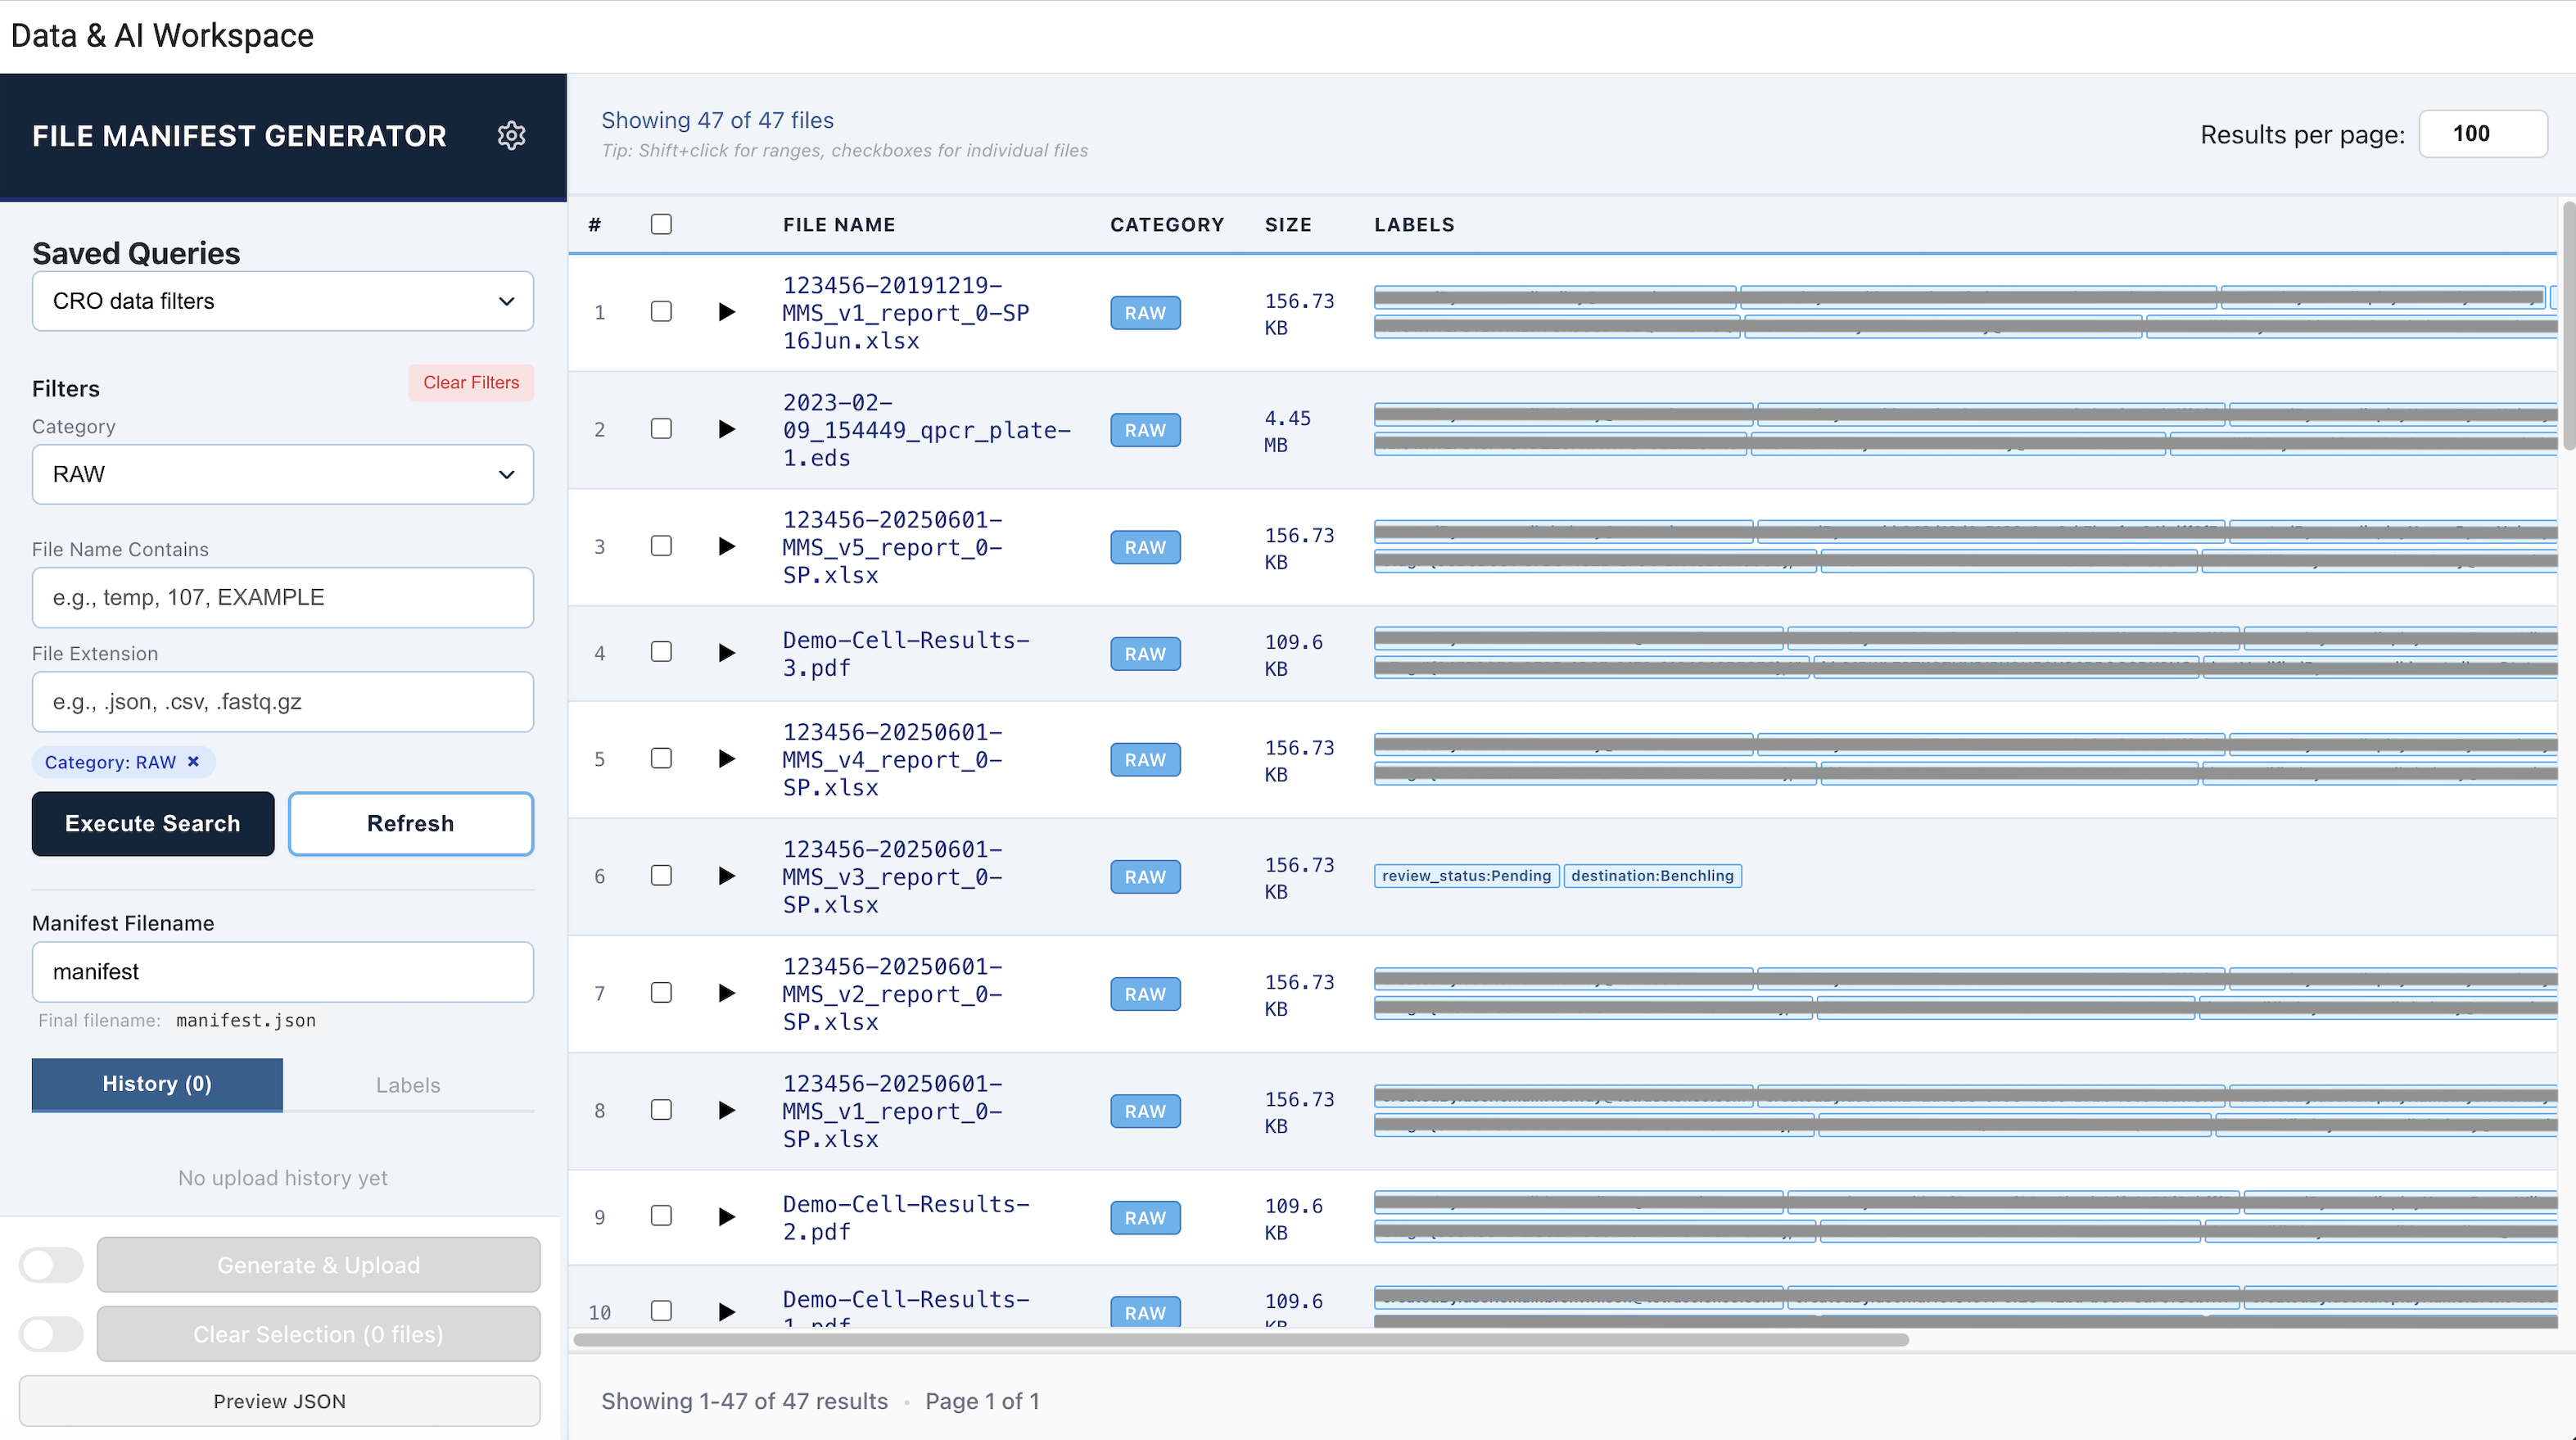This screenshot has height=1440, width=2576.
Task: Expand row 1 details triangle
Action: click(x=727, y=312)
